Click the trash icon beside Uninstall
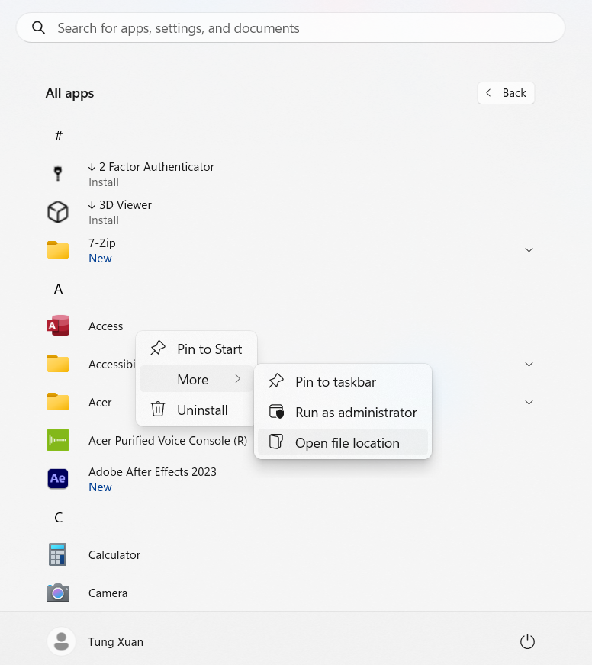Image resolution: width=592 pixels, height=665 pixels. (158, 410)
